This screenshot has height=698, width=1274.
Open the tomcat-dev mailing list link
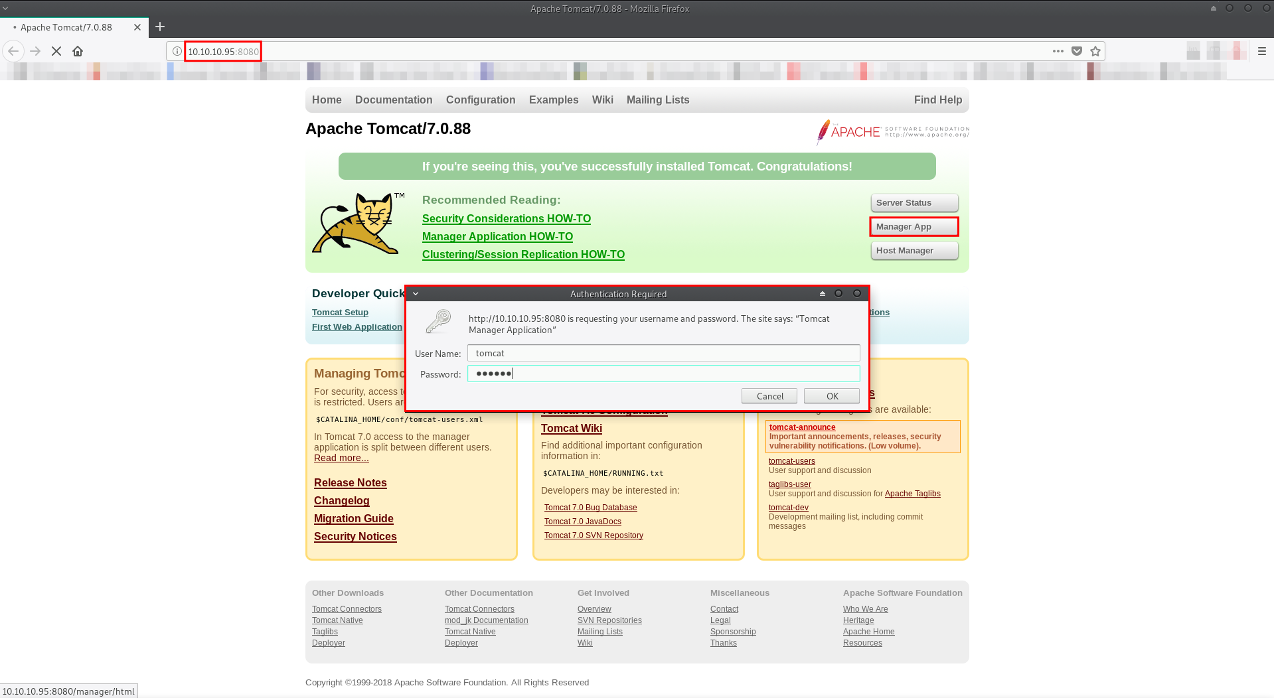pos(788,508)
